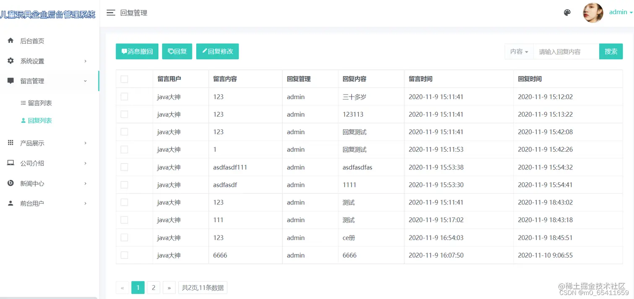
Task: Toggle the sidebar with the hamburger menu icon
Action: click(x=111, y=13)
